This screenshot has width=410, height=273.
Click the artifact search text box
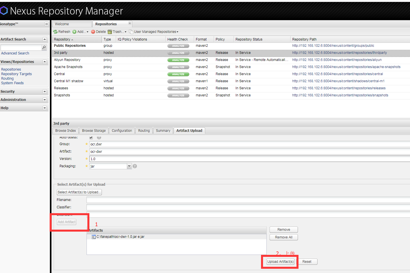coord(21,48)
